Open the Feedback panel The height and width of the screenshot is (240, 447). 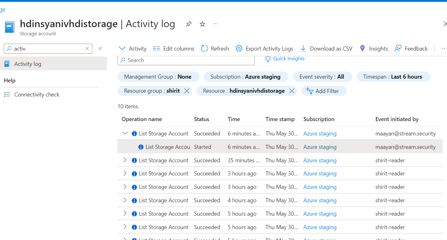point(411,48)
